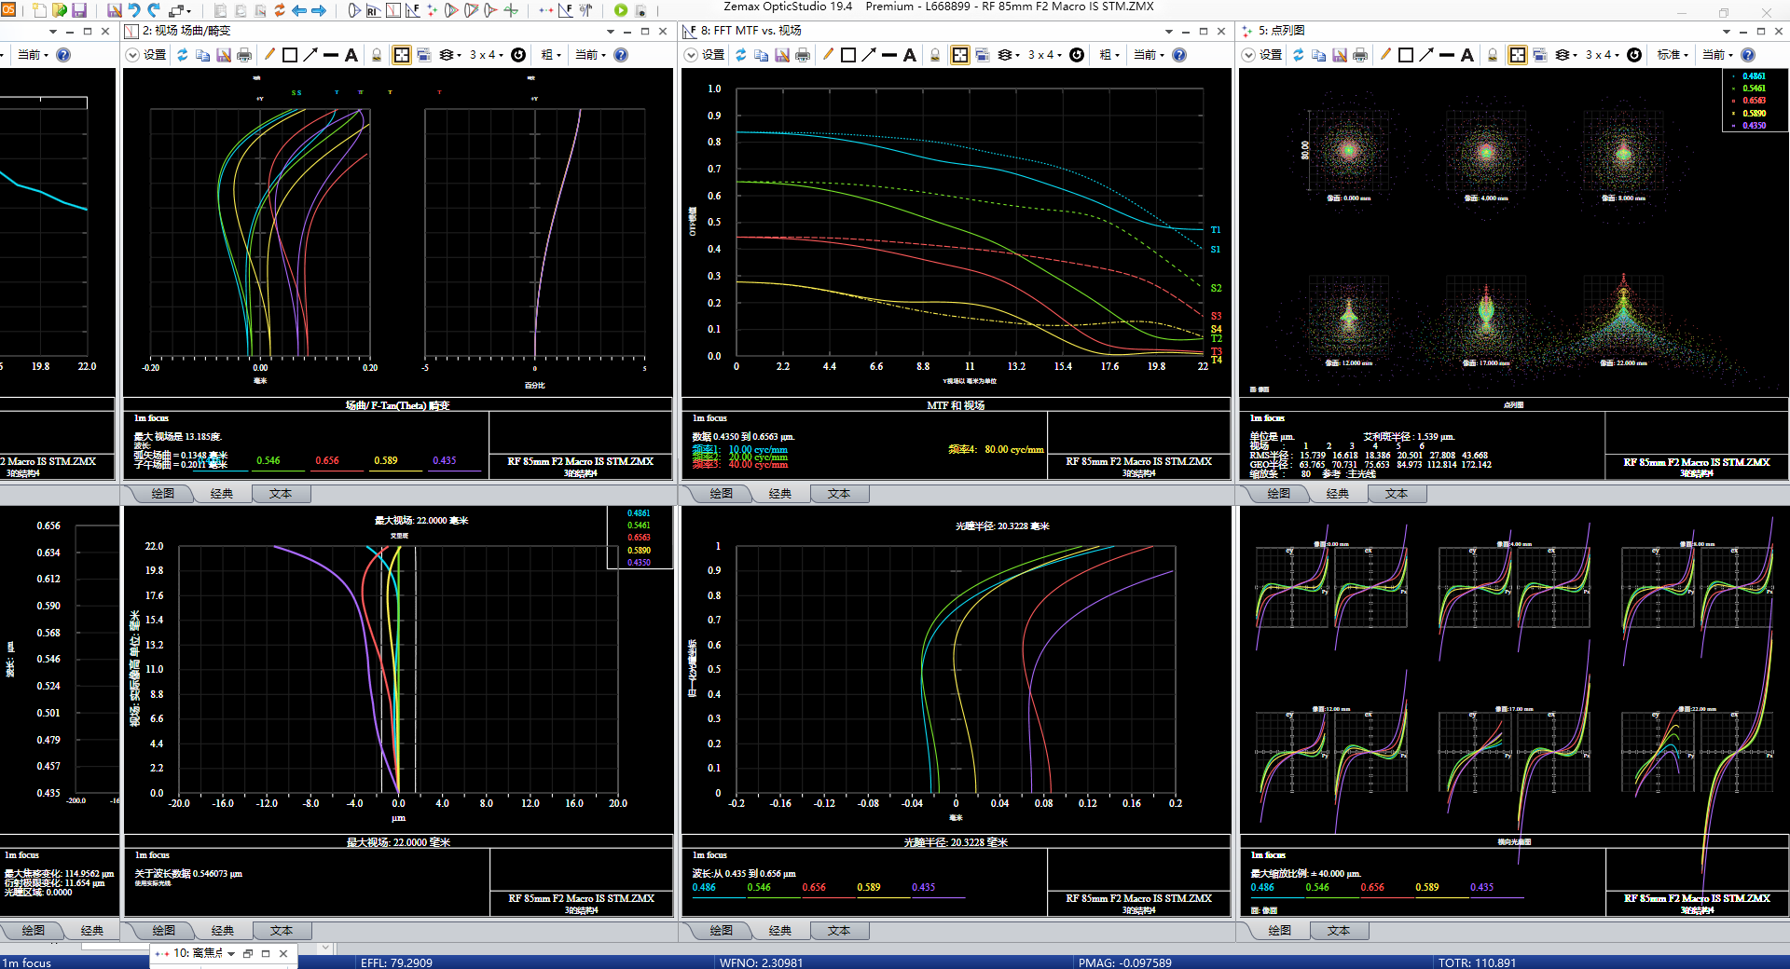Print the Field Curvature/Distortion plot
Image resolution: width=1790 pixels, height=969 pixels.
pos(244,55)
